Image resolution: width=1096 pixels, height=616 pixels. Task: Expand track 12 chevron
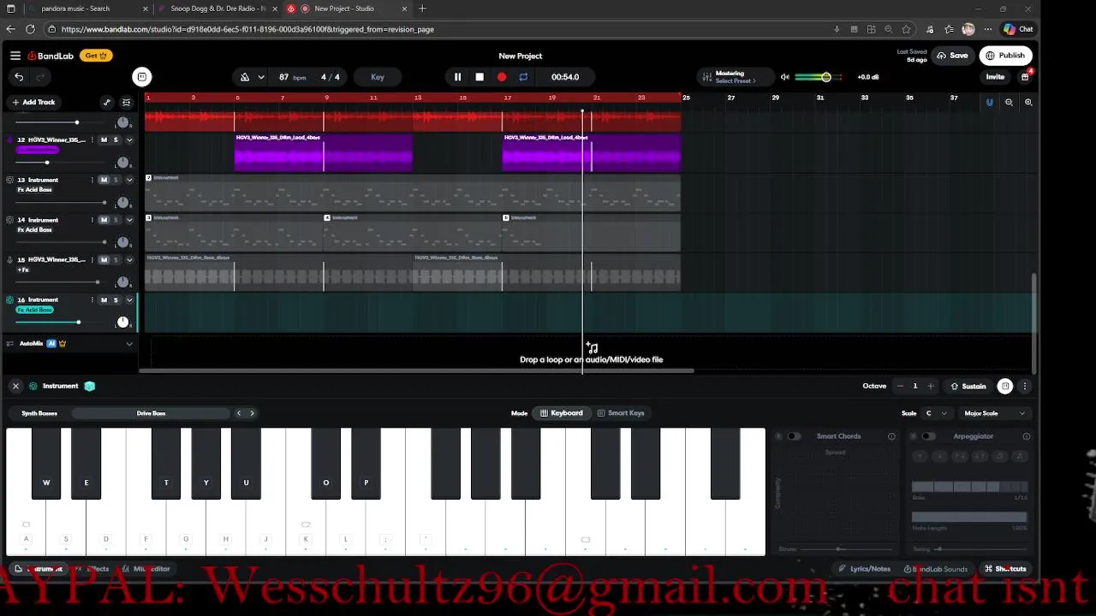tap(129, 139)
